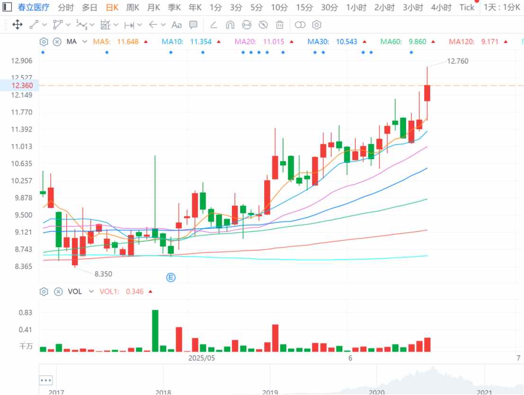Click the eraser pencil tool icon
Screen dimensions: 524x395
click(213, 25)
